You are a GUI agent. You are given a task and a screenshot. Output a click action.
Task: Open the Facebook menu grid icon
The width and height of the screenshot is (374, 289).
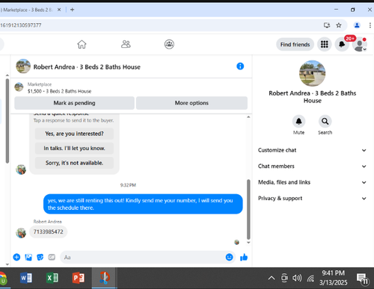click(325, 44)
